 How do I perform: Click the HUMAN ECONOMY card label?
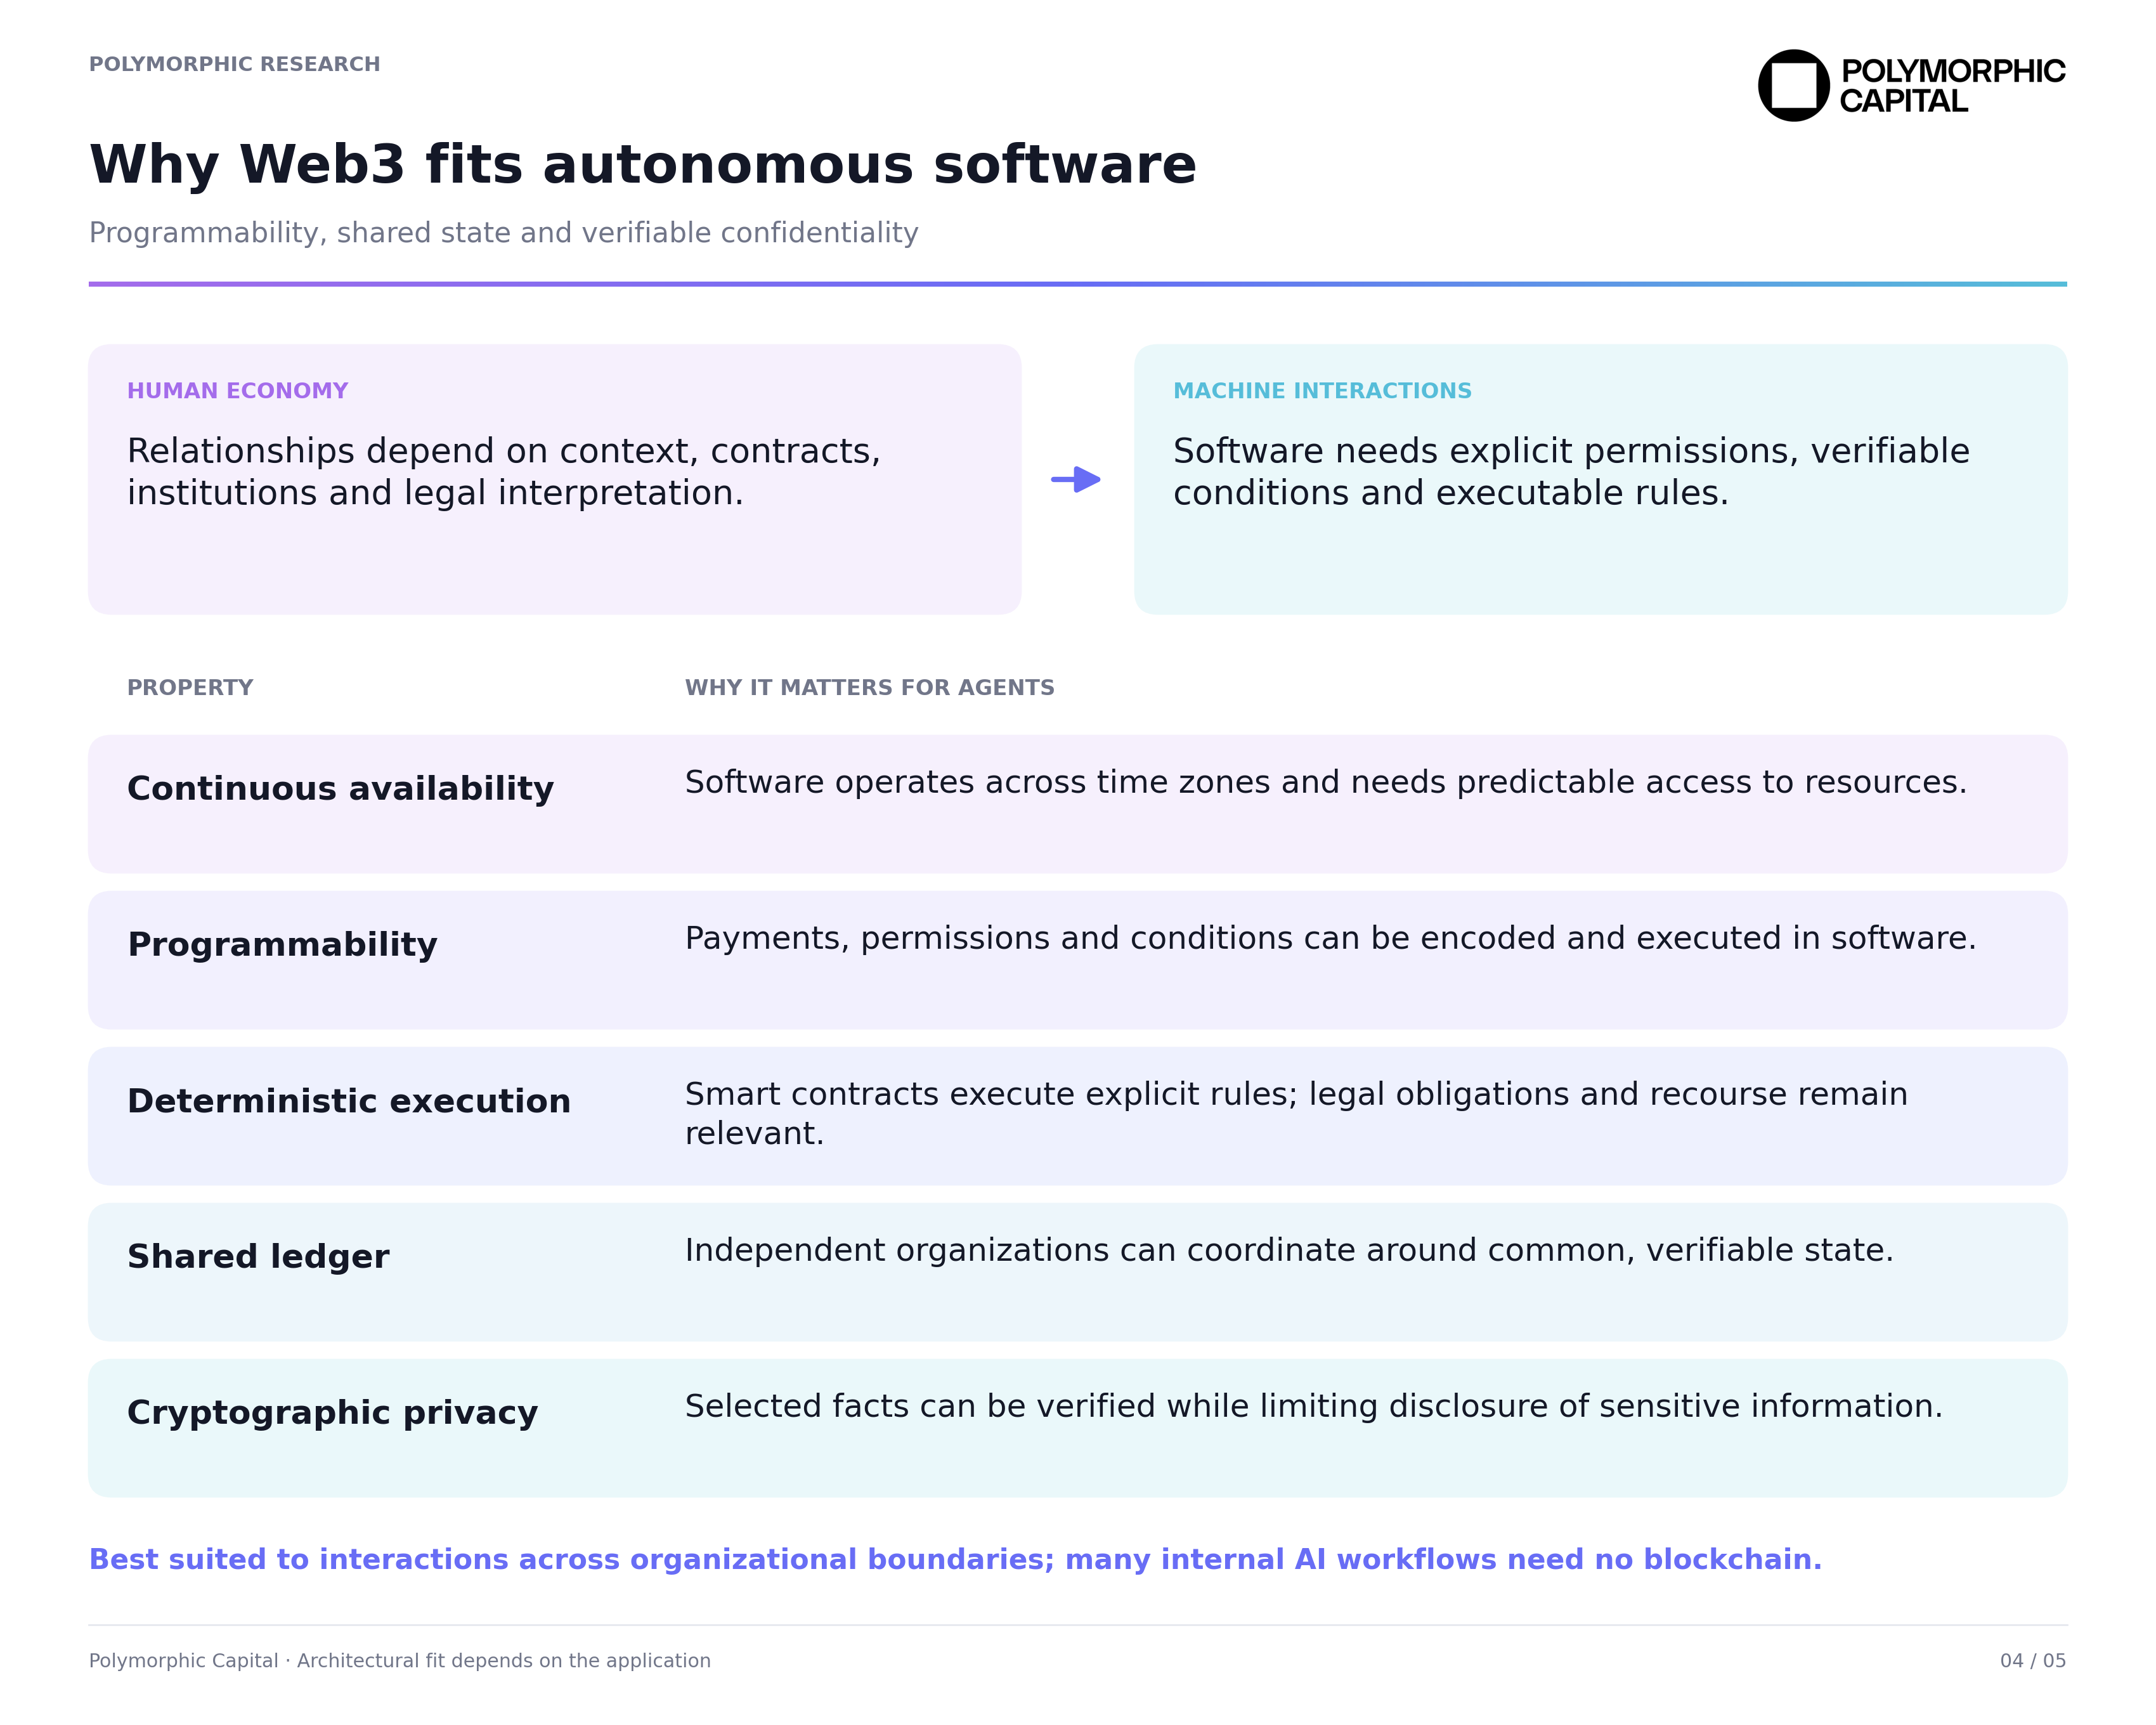click(x=237, y=391)
